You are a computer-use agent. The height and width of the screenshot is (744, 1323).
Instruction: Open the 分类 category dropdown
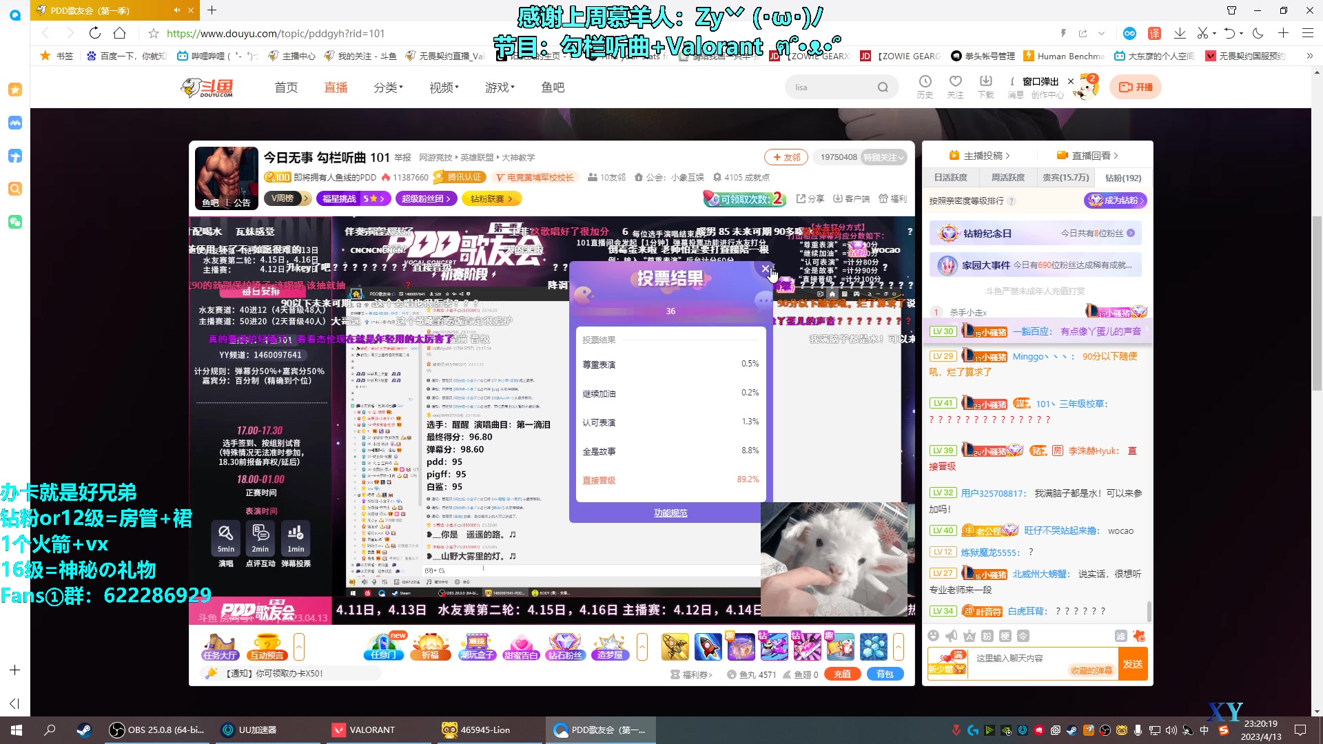click(388, 87)
